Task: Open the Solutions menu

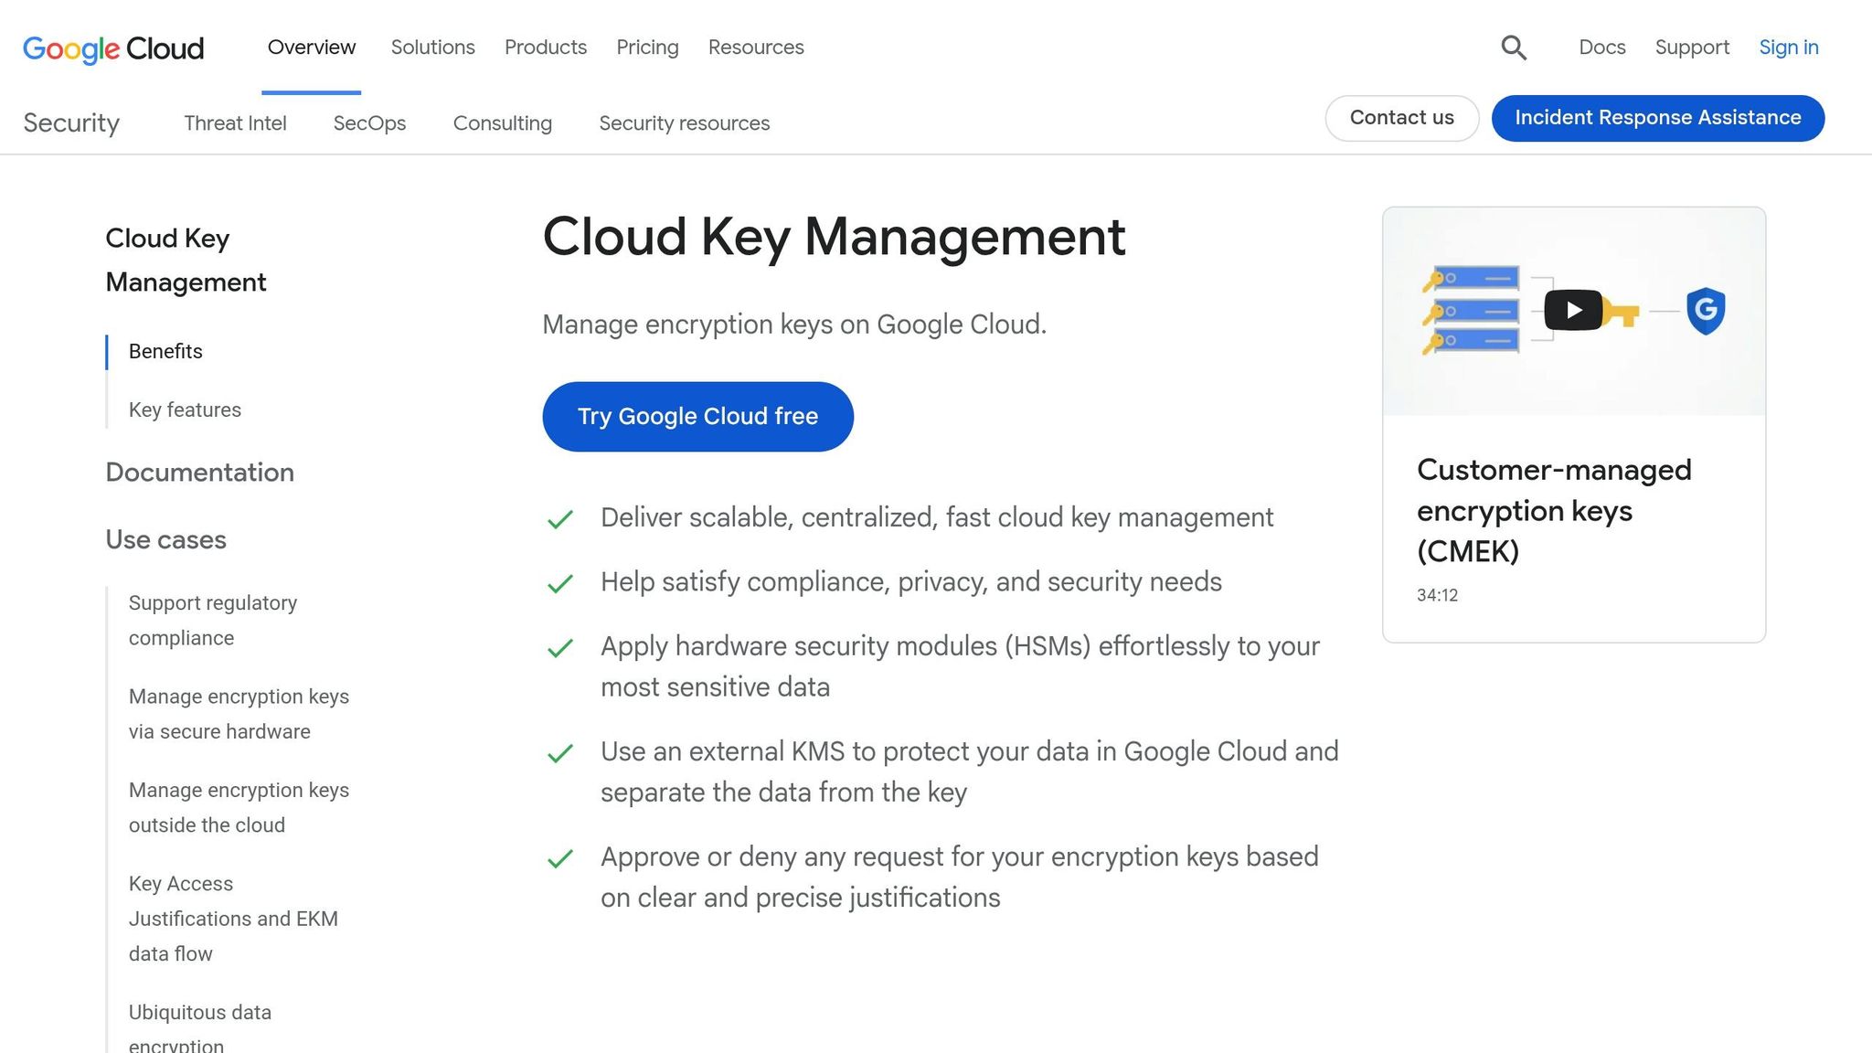Action: coord(433,48)
